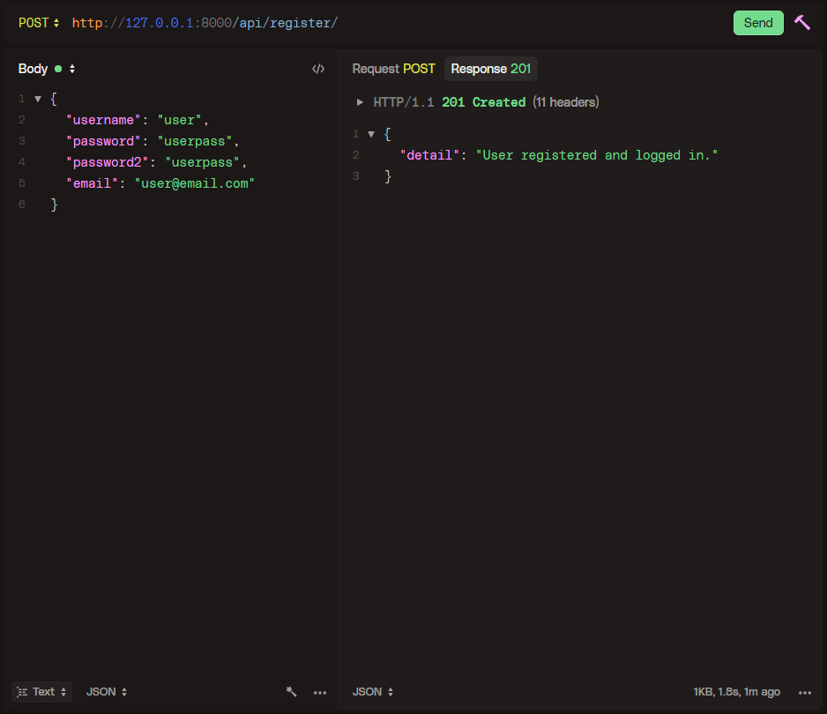Image resolution: width=827 pixels, height=714 pixels.
Task: Click the code snippet icon in Body panel
Action: (x=318, y=69)
